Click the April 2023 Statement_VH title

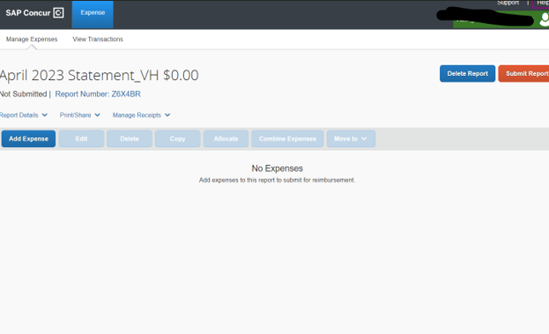[99, 75]
